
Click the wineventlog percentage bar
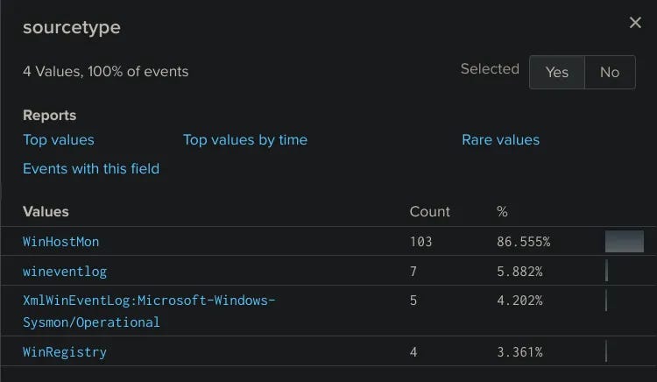[606, 271]
